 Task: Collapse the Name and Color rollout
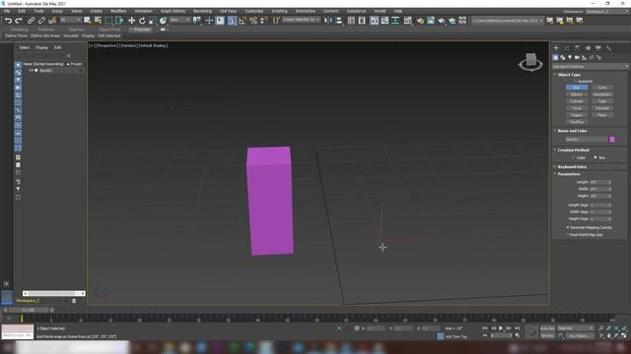[x=590, y=131]
